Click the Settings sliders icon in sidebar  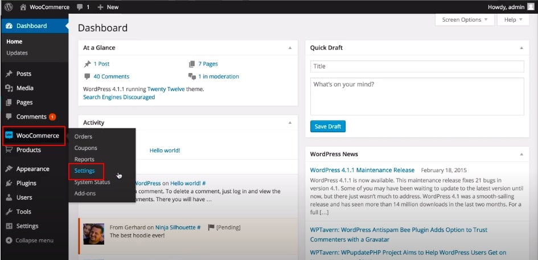9,226
